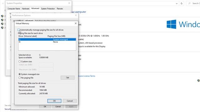Cancel the Virtual Memory dialog
200x112 pixels.
pyautogui.click(x=70, y=101)
